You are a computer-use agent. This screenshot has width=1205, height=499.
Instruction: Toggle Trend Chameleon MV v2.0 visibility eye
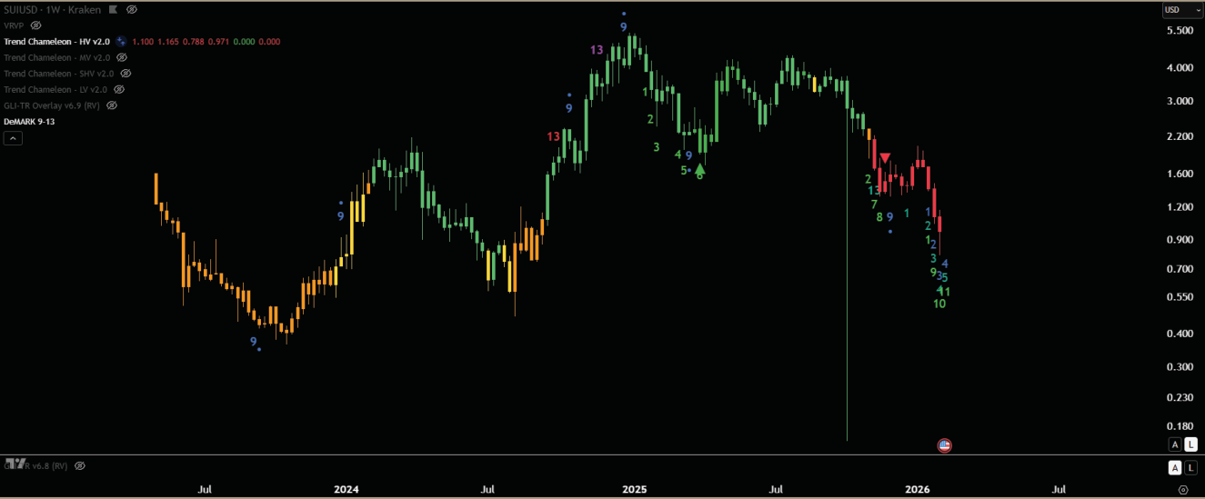(x=121, y=57)
